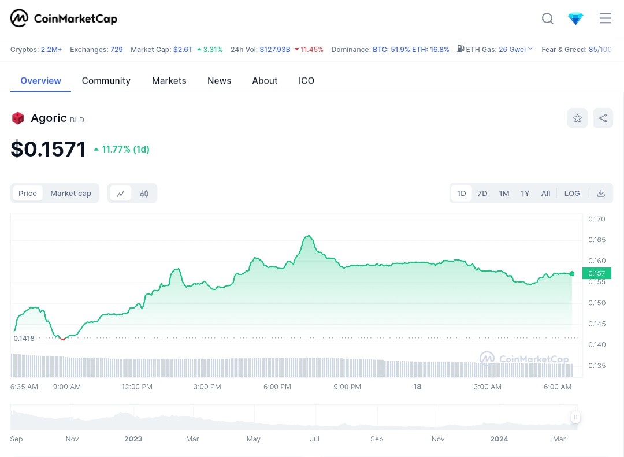Open the Community tab

click(x=106, y=81)
